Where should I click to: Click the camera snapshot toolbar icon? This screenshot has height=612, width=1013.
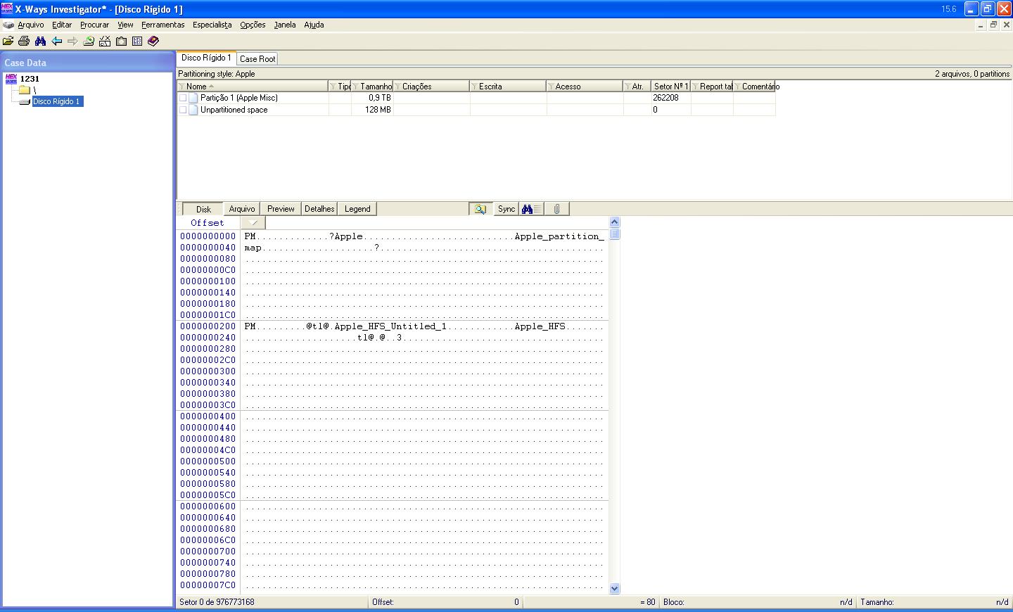[121, 42]
